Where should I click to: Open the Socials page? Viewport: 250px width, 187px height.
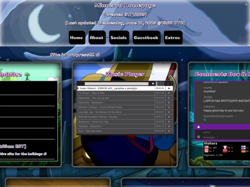tap(119, 38)
